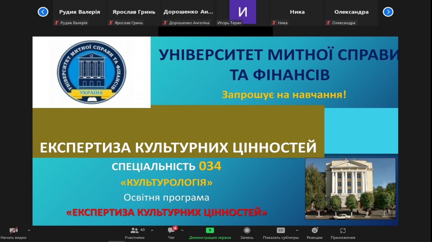Select Ярослав Гринь participant tile
This screenshot has width=432, height=242.
tap(134, 13)
